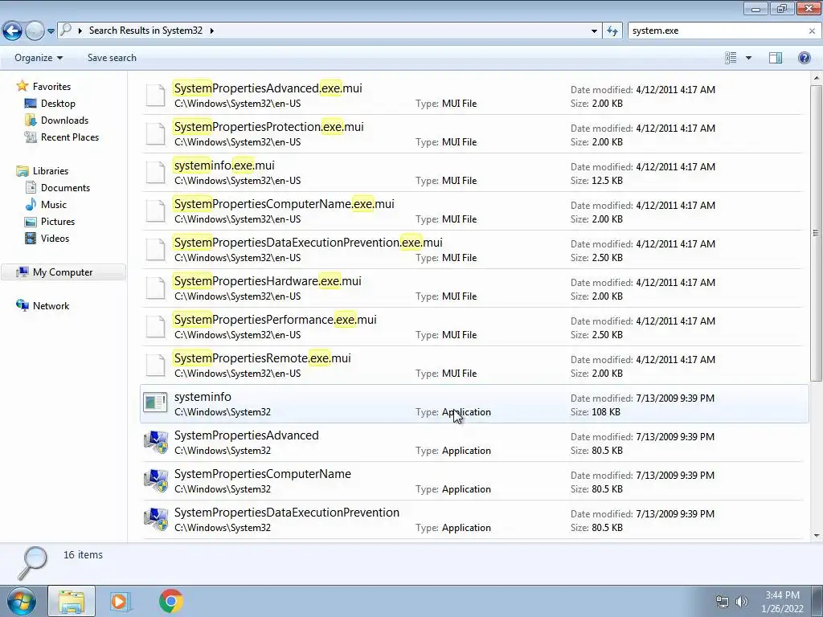Click Search Results in System32 breadcrumb
Viewport: 823px width, 617px height.
click(x=145, y=31)
